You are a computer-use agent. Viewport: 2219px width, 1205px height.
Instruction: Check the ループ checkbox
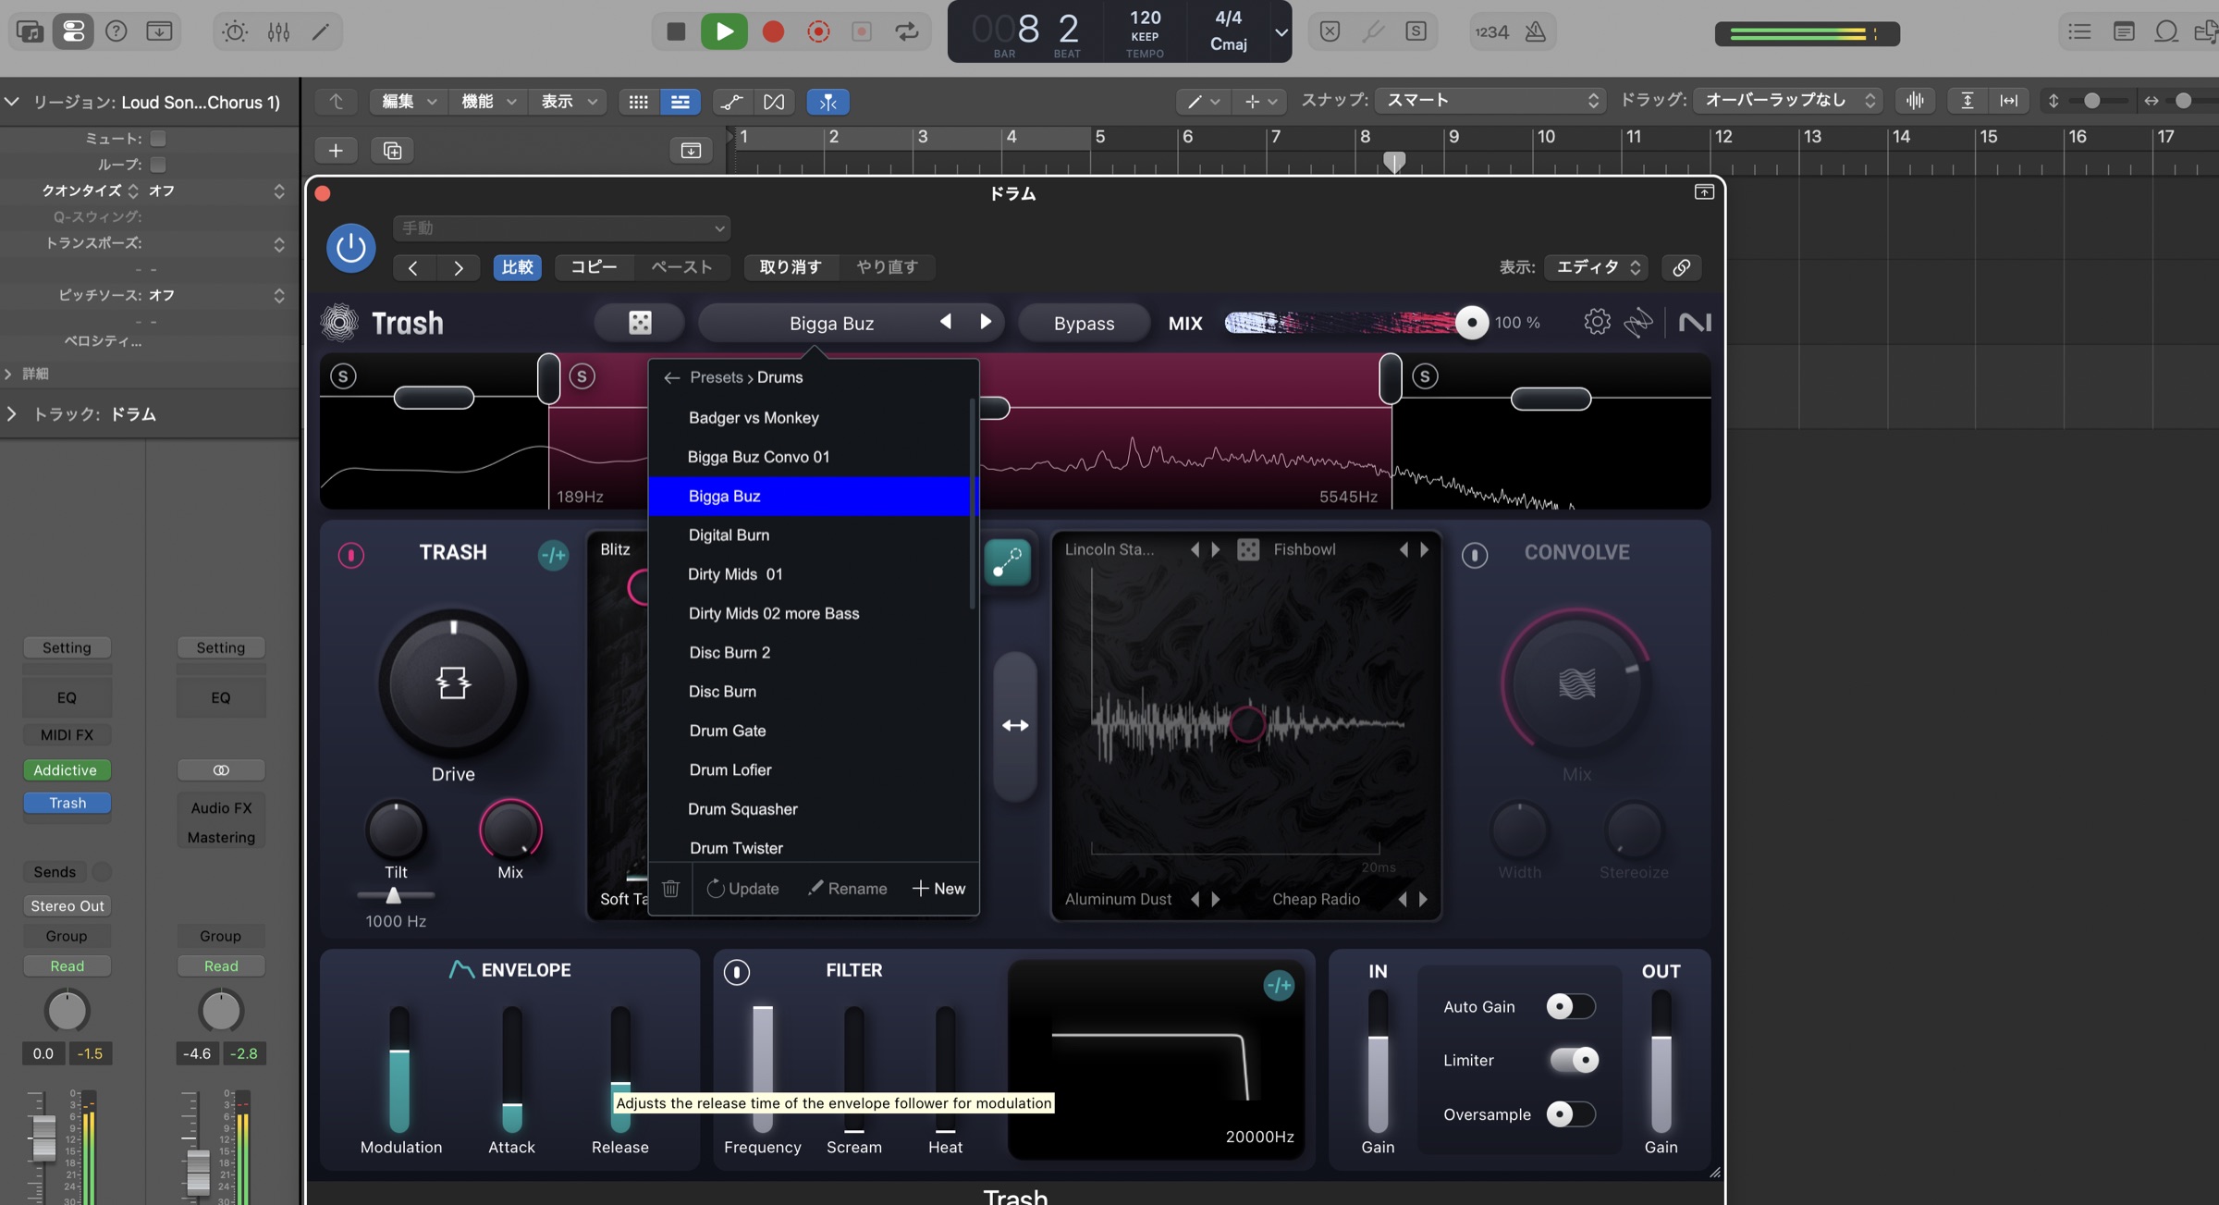pos(158,165)
